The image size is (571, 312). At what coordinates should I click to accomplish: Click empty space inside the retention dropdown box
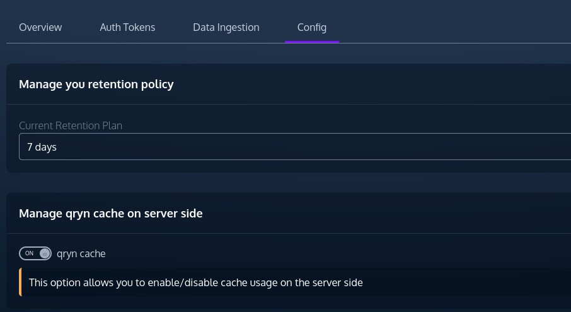pos(328,147)
